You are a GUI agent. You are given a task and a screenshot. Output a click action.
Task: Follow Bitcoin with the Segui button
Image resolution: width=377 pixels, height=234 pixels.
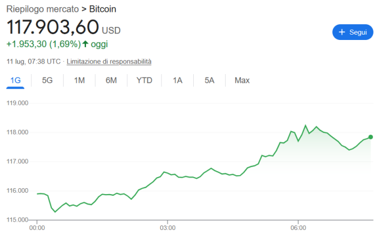point(353,32)
